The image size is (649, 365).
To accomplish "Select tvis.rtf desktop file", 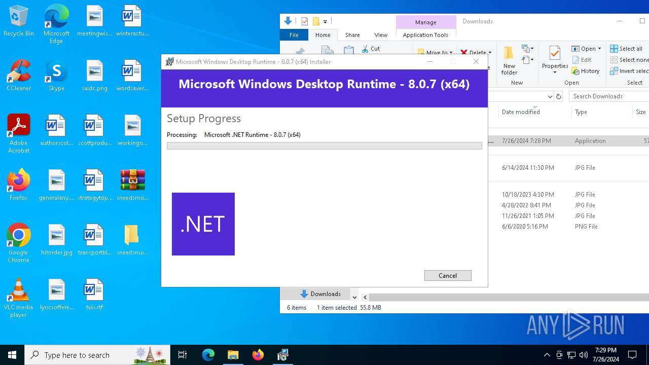I will [x=94, y=295].
